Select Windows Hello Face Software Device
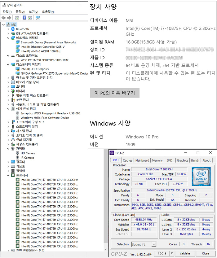The image size is (217, 258). pyautogui.click(x=45, y=118)
